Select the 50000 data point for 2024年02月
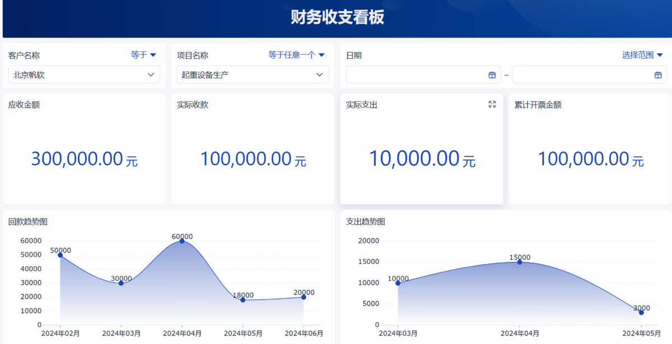The height and width of the screenshot is (344, 672). (60, 255)
